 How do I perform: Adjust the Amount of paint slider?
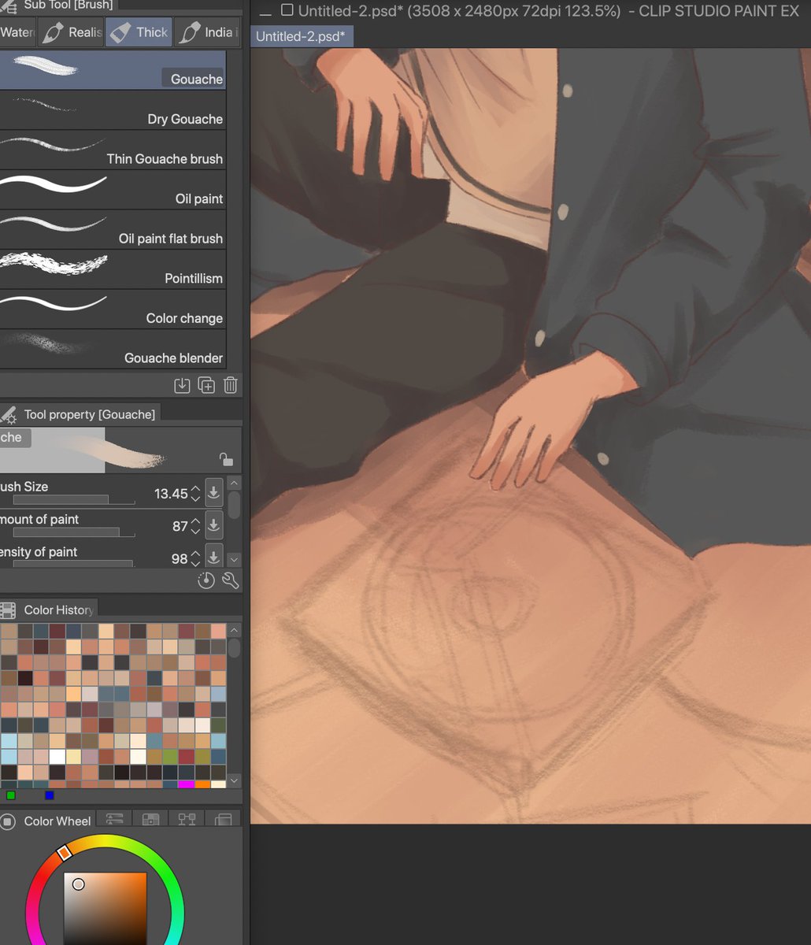(74, 532)
